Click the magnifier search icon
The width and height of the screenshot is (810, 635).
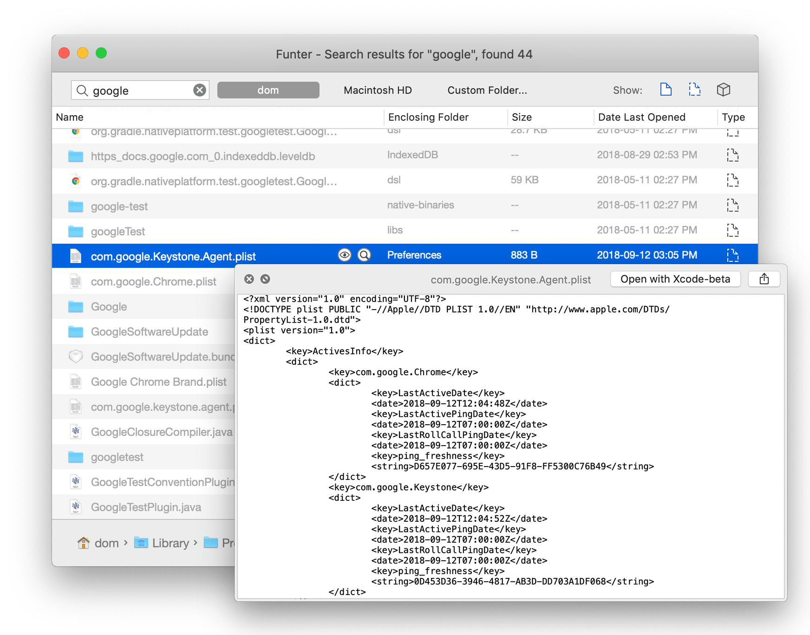click(82, 90)
